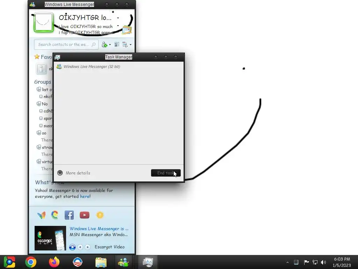The image size is (358, 269).
Task: Show hidden system tray icons
Action: [x=287, y=262]
